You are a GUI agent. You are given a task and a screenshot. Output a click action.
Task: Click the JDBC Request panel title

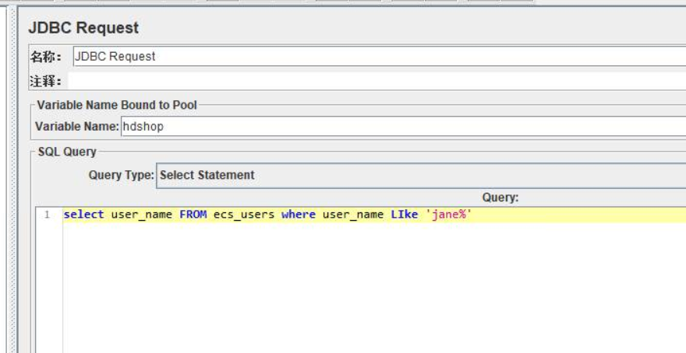click(83, 28)
